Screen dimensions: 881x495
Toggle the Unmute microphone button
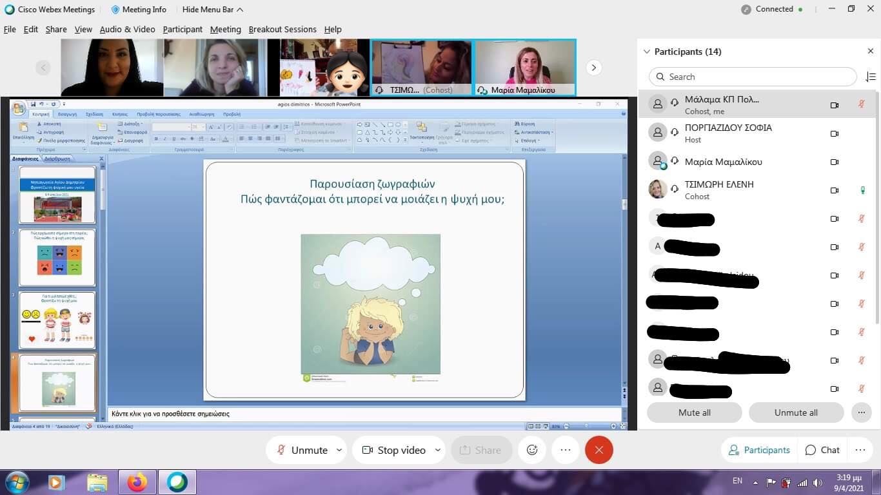[x=302, y=450]
